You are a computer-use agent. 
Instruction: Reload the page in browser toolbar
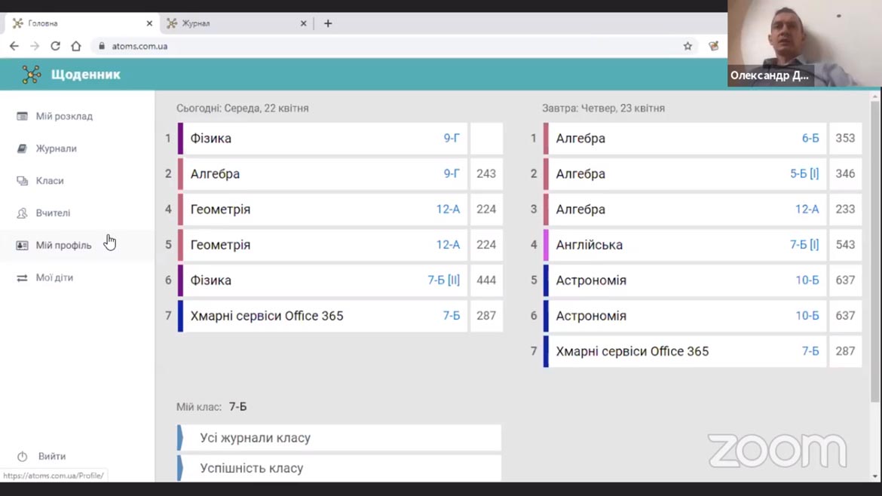pos(55,46)
